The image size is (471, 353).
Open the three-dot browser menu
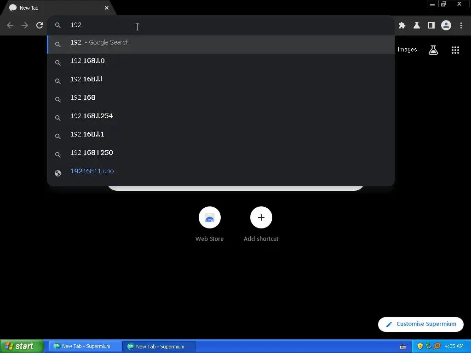click(x=461, y=25)
